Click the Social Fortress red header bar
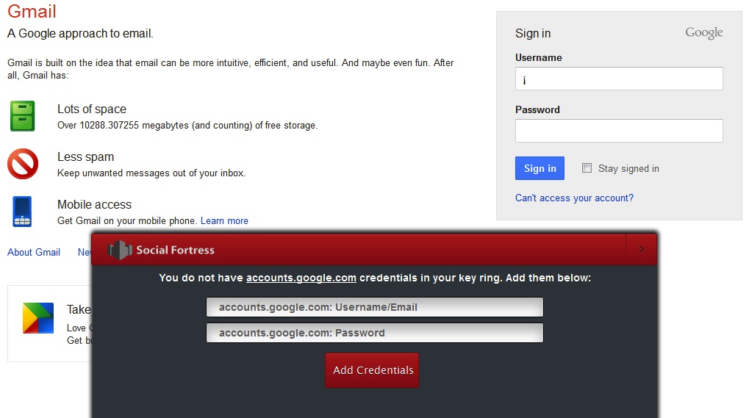Screen dimensions: 749x418 point(412,250)
